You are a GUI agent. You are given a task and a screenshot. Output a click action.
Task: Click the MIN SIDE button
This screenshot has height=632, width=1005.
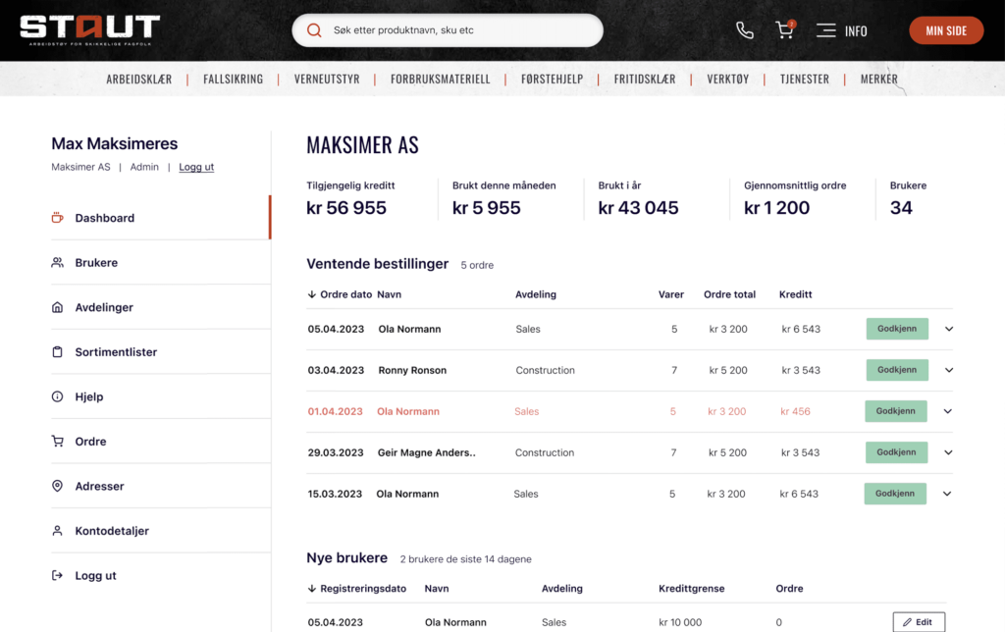[x=945, y=30]
